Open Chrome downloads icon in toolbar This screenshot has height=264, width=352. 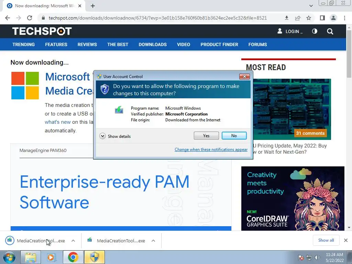[286, 18]
